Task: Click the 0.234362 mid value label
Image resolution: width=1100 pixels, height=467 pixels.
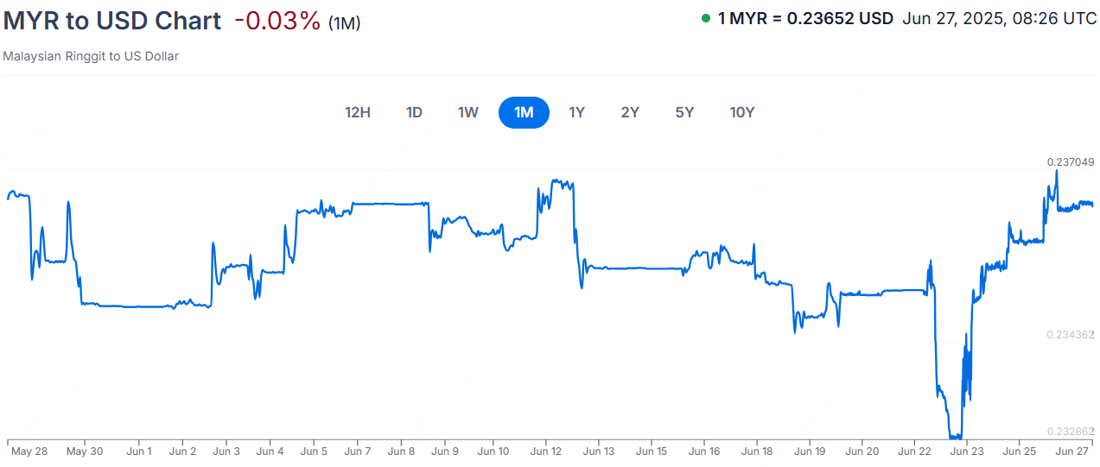Action: (1071, 334)
